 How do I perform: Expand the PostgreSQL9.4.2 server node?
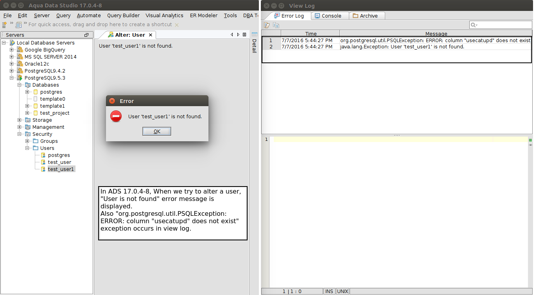point(12,71)
